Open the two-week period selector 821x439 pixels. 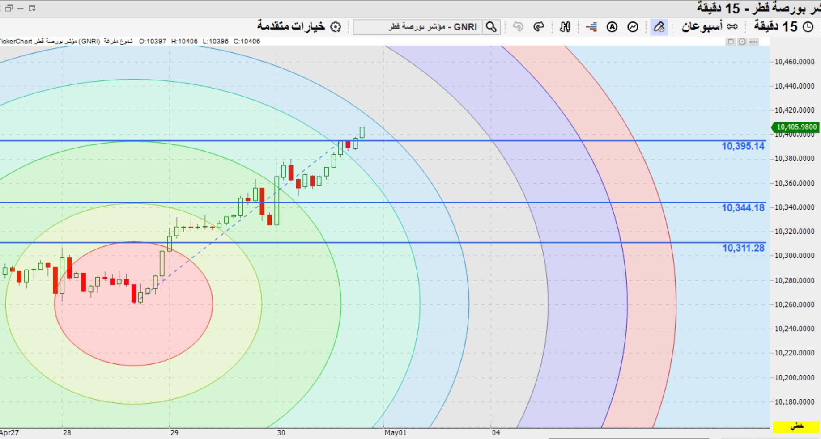(710, 27)
